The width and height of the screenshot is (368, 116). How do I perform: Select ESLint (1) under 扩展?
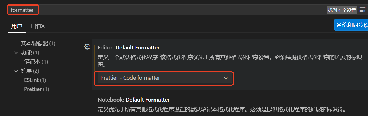(35, 80)
